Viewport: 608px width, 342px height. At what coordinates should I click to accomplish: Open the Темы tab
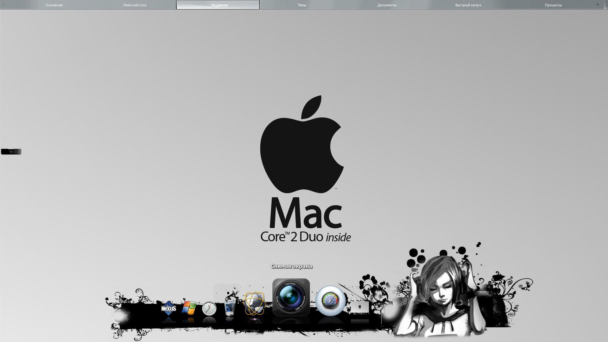302,5
